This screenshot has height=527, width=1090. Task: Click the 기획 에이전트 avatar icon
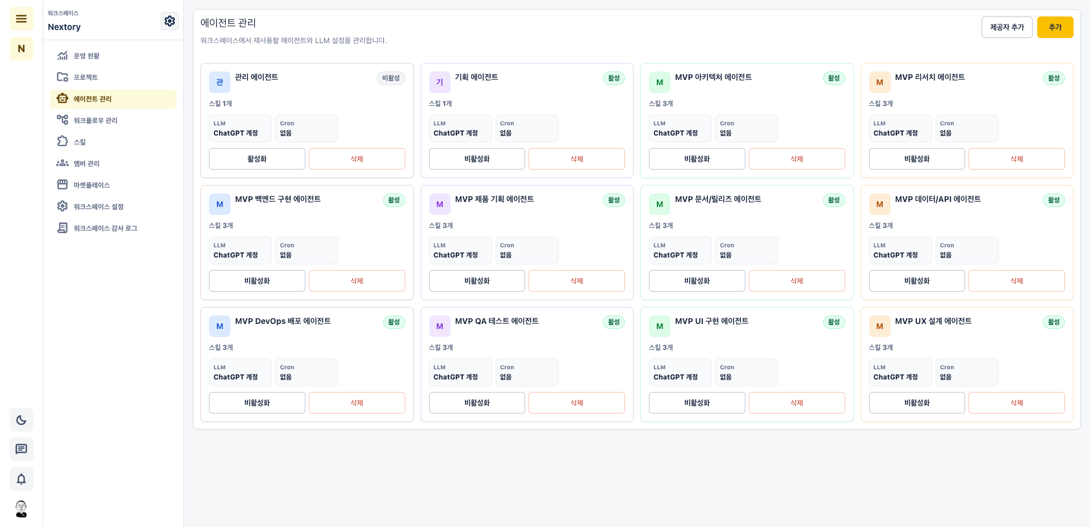point(439,82)
